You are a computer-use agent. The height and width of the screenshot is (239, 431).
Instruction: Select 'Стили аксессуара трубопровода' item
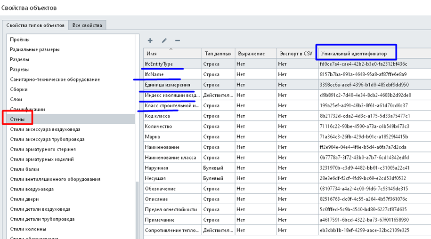pos(71,139)
